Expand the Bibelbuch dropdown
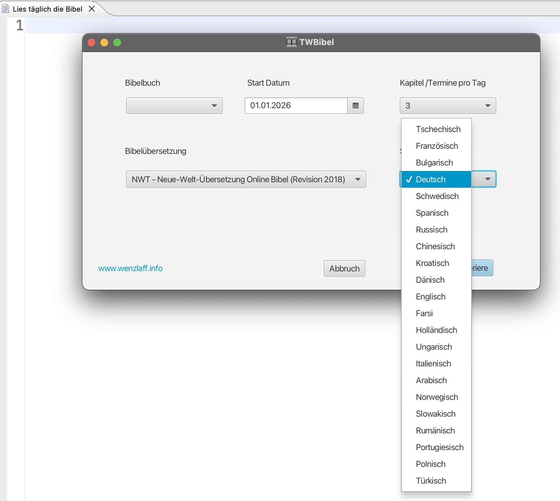 (x=174, y=106)
